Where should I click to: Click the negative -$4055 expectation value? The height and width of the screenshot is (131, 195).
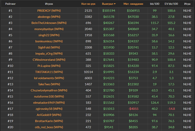133,109
